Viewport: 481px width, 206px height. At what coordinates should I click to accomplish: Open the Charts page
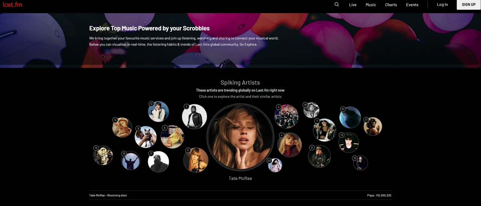[391, 5]
